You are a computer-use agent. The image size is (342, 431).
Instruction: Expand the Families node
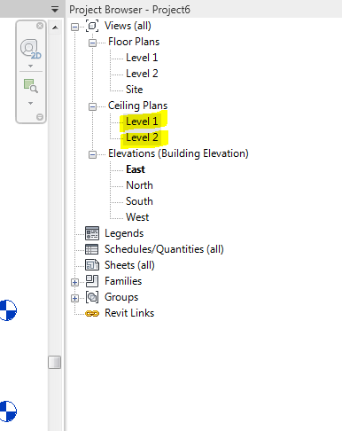tap(74, 283)
